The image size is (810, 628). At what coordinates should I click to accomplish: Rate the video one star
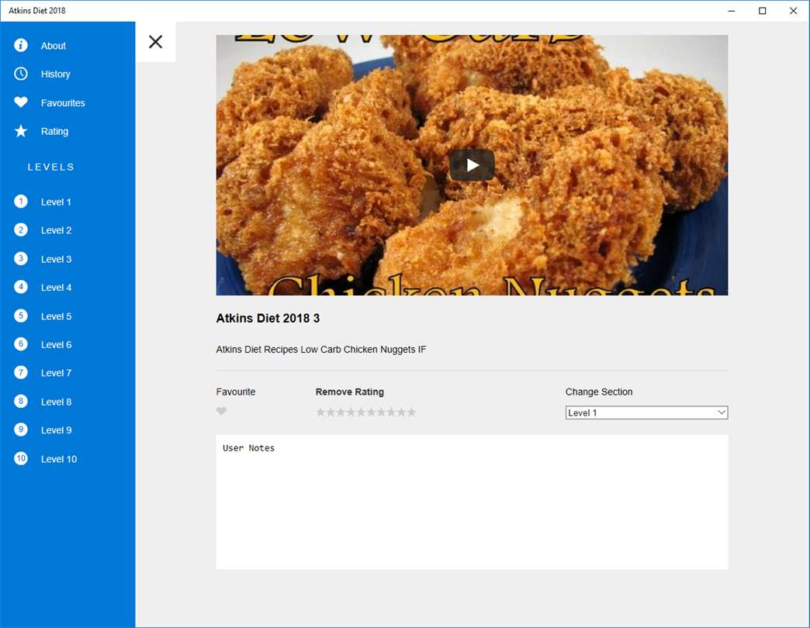(320, 412)
